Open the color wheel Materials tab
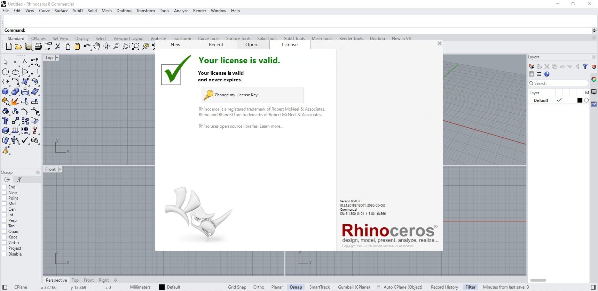598x291 pixels. point(594,79)
